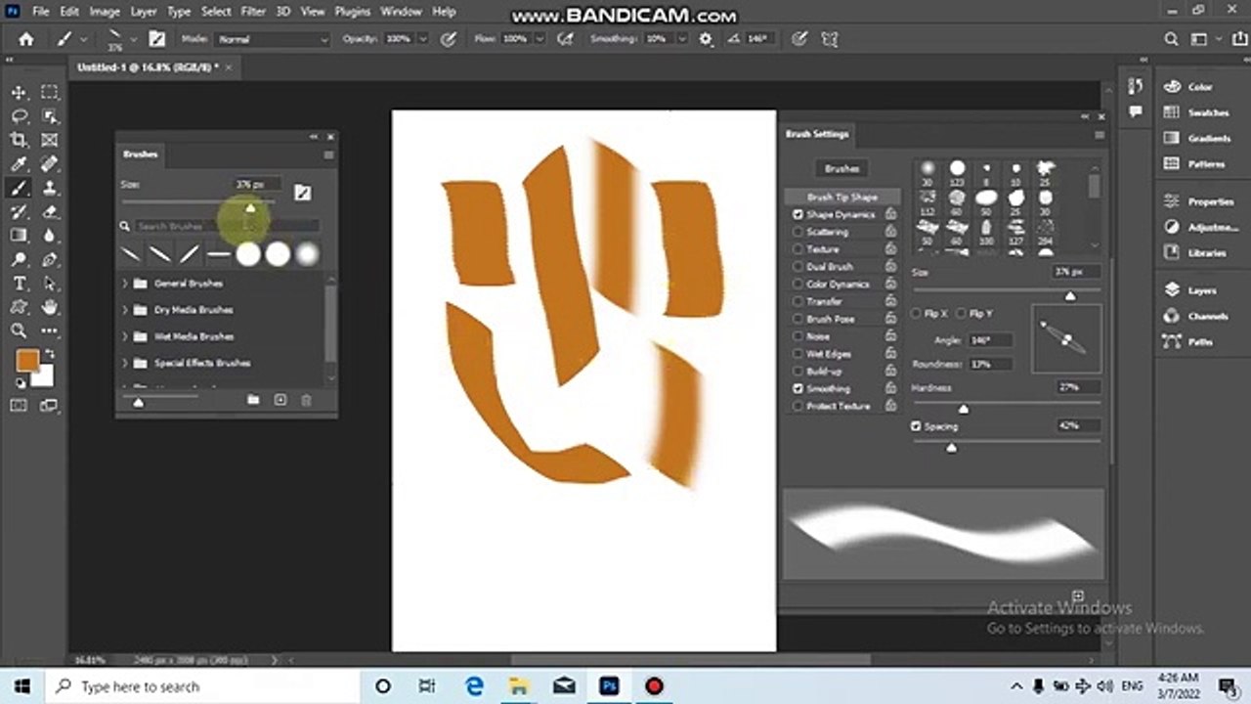Select the Lasso tool

[x=19, y=116]
